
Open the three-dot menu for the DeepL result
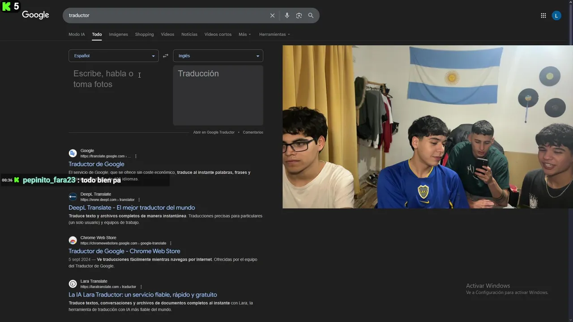pyautogui.click(x=139, y=199)
